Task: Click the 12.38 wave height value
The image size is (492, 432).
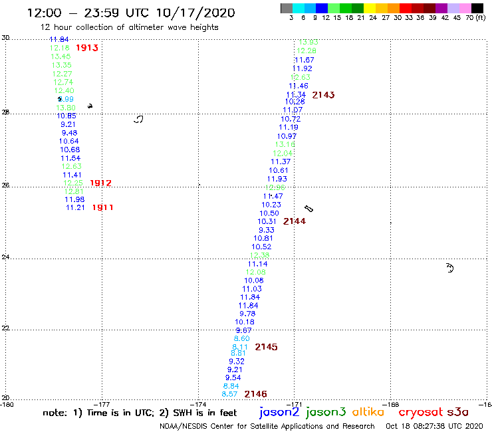Action: (259, 255)
